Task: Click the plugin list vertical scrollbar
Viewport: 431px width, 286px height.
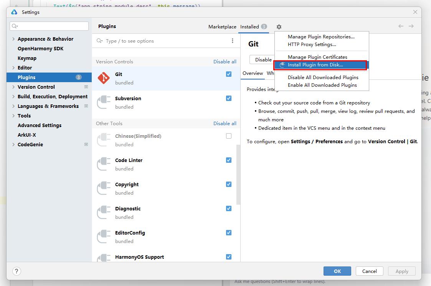Action: (238, 173)
